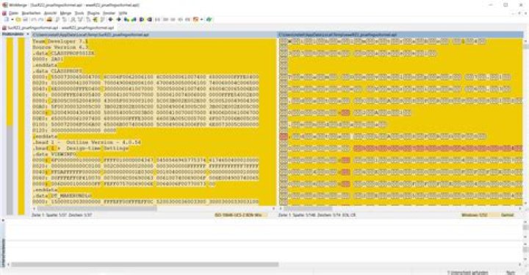
Task: Click the 'ISO-10646-UCS-2 BOM Win' encoding status
Action: click(x=239, y=215)
